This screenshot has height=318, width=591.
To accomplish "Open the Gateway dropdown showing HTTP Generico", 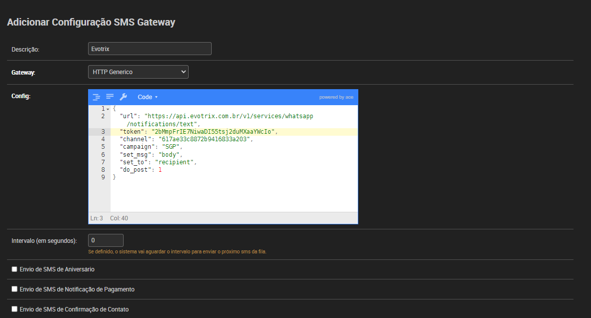I will click(138, 72).
